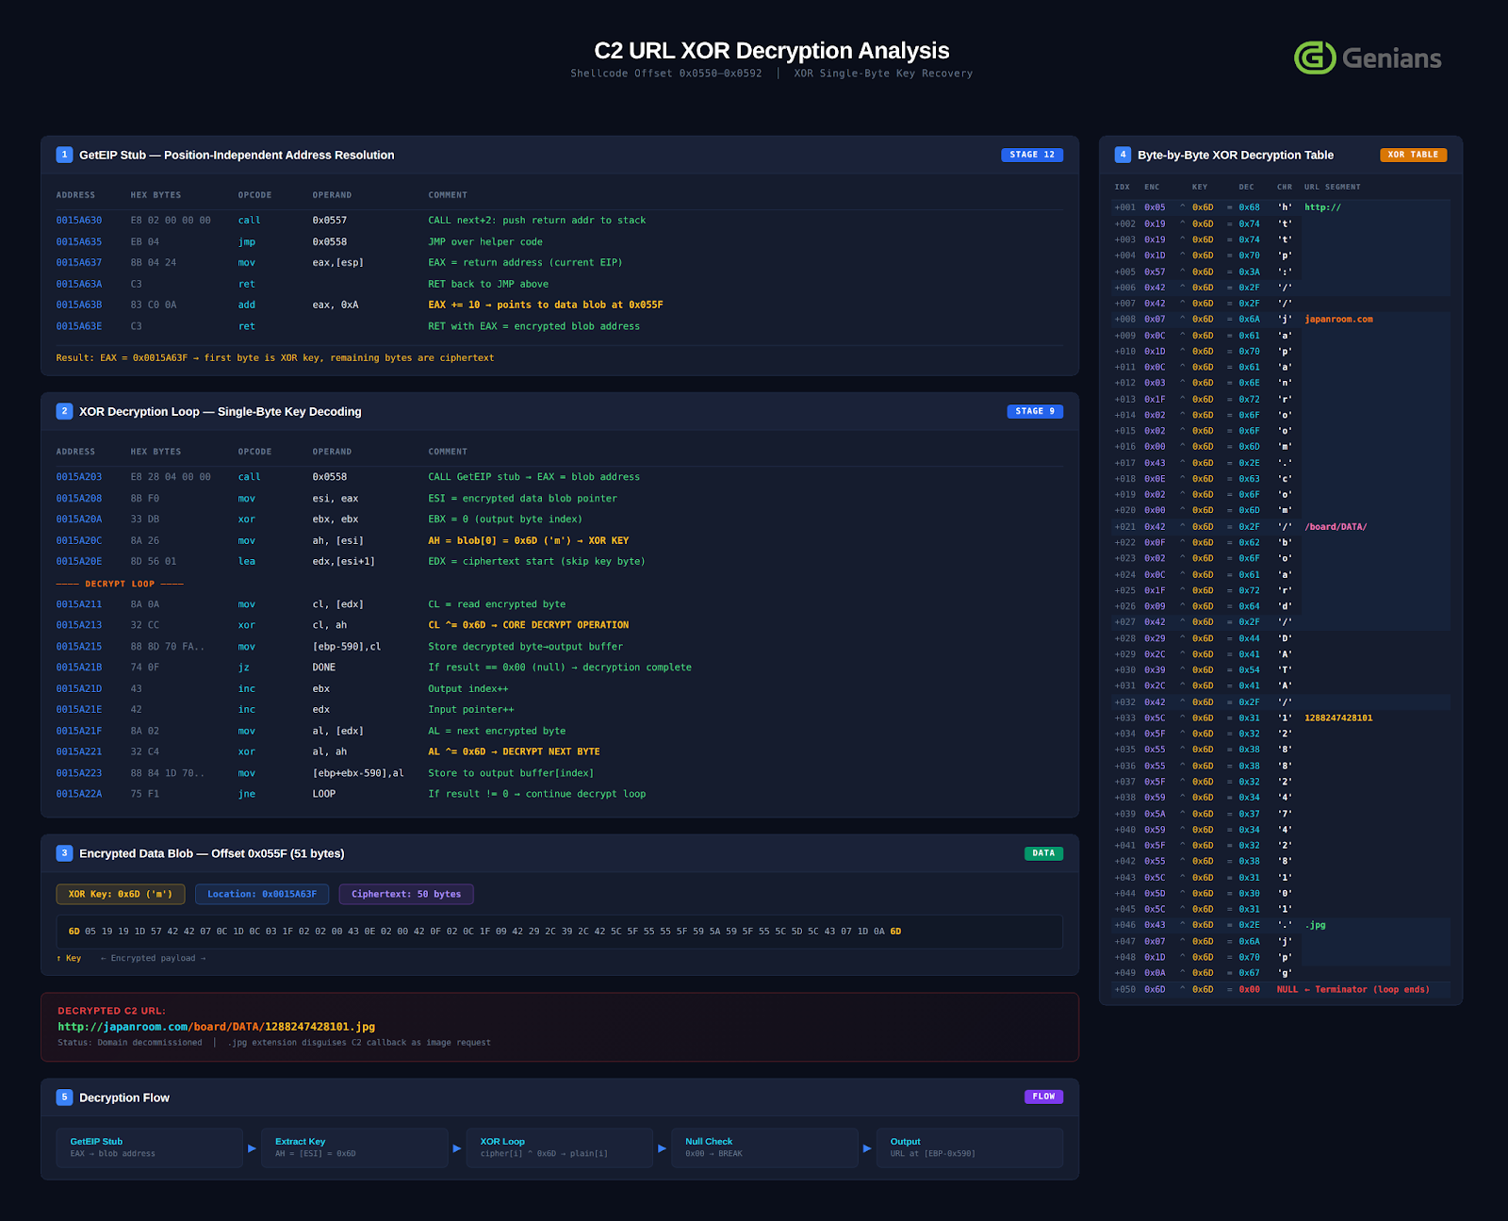This screenshot has height=1221, width=1508.
Task: Toggle the XOR TABLE label
Action: click(x=1412, y=155)
